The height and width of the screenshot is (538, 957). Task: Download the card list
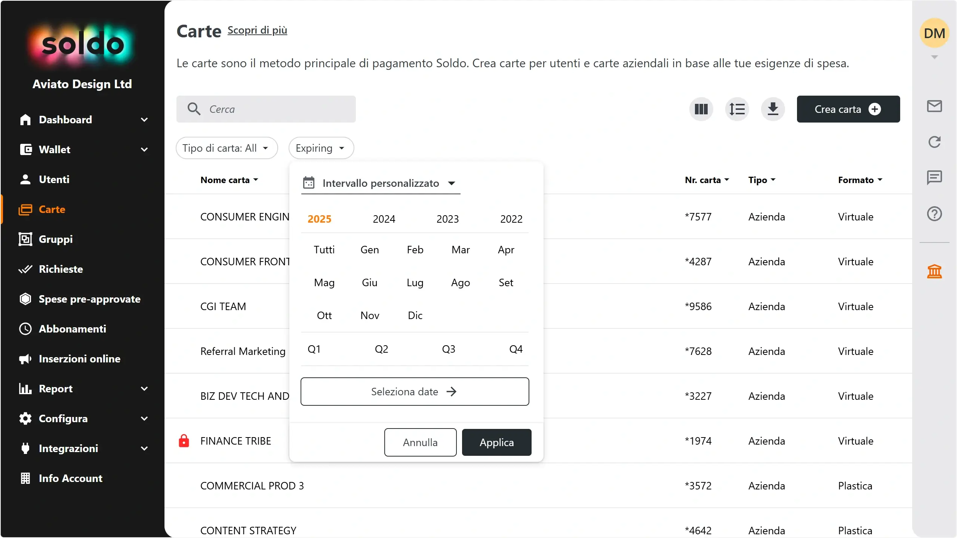pos(773,109)
